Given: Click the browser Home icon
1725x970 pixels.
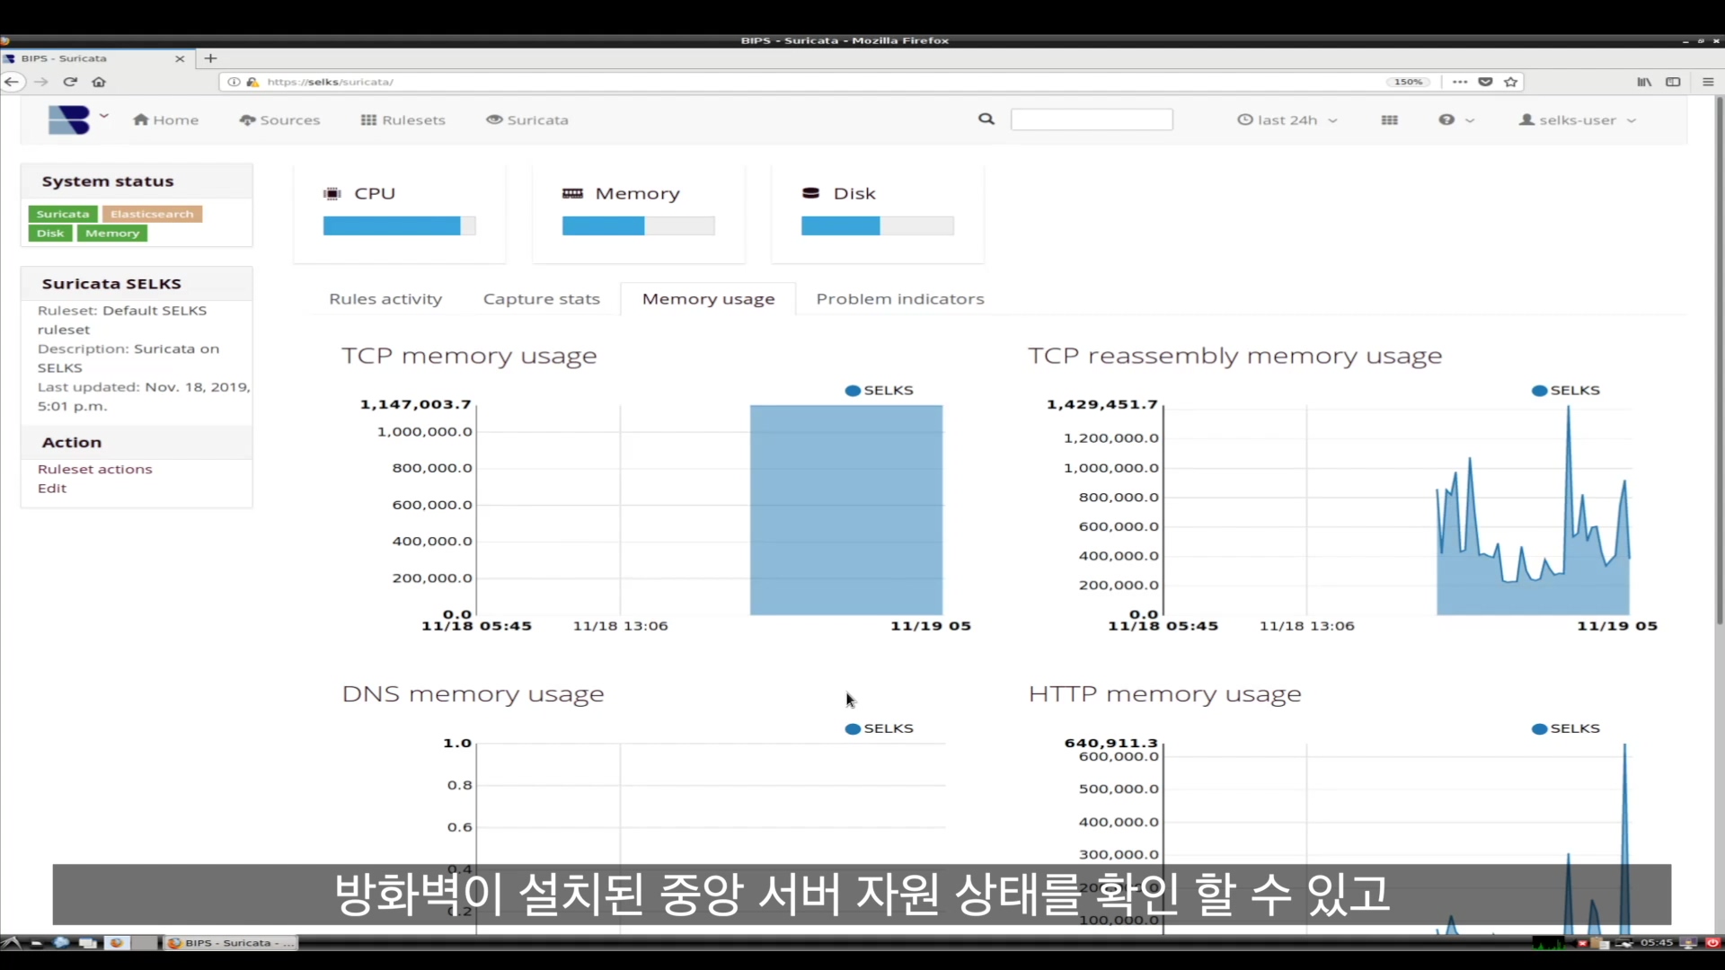Looking at the screenshot, I should tap(99, 82).
